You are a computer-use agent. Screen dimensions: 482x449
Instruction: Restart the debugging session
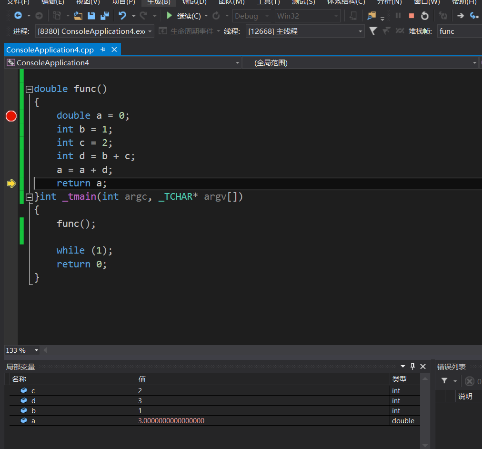(424, 16)
